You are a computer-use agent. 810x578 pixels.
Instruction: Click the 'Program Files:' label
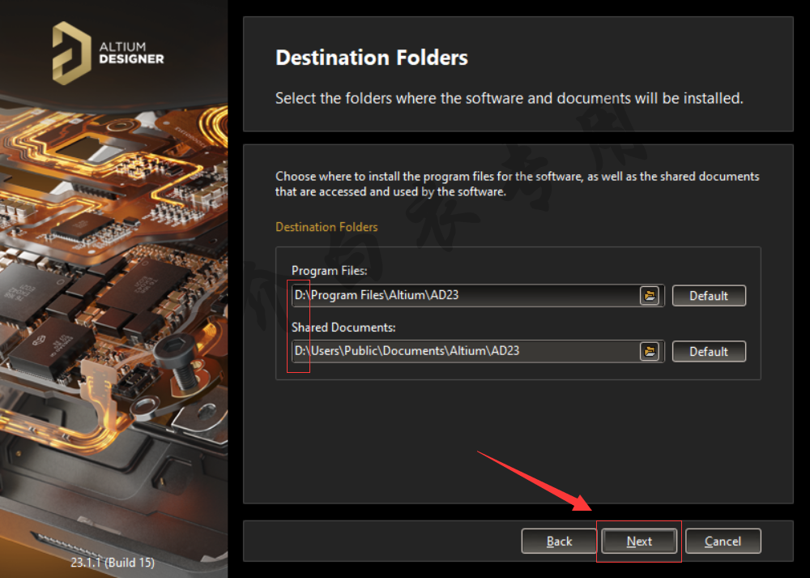(329, 271)
